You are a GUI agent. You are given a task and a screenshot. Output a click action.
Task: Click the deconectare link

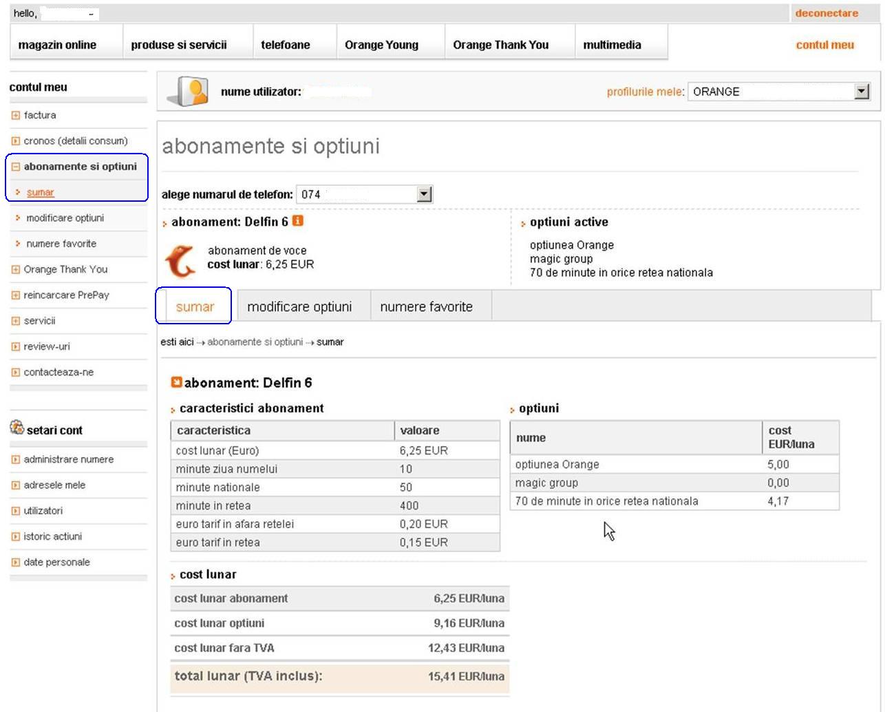(x=827, y=13)
